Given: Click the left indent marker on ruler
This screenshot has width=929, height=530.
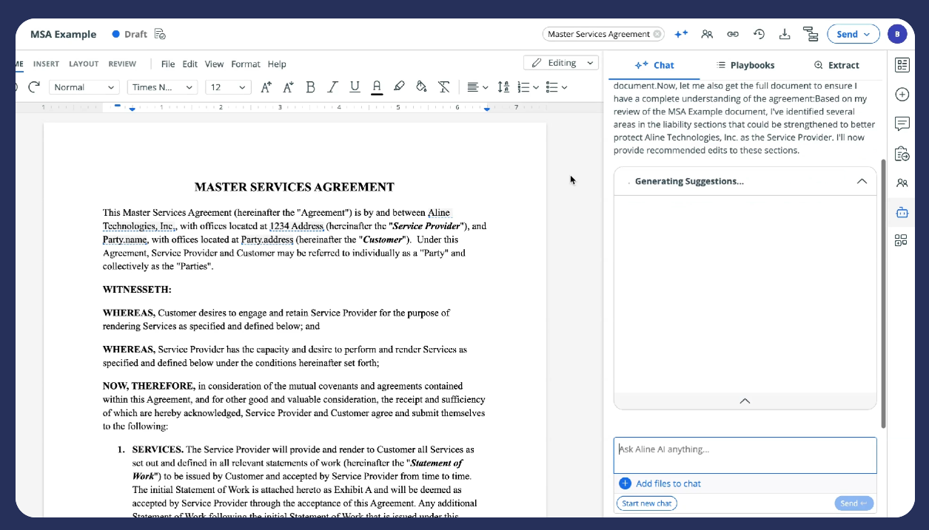Looking at the screenshot, I should click(132, 108).
